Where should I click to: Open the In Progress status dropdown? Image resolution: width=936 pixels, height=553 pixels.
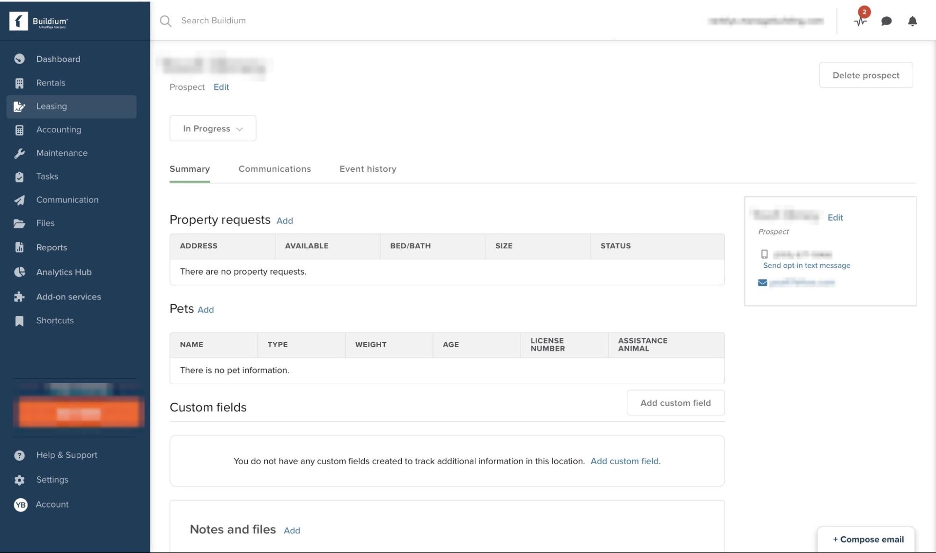click(x=213, y=128)
